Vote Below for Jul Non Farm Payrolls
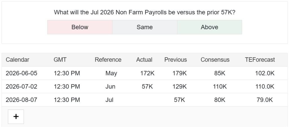 (80, 27)
